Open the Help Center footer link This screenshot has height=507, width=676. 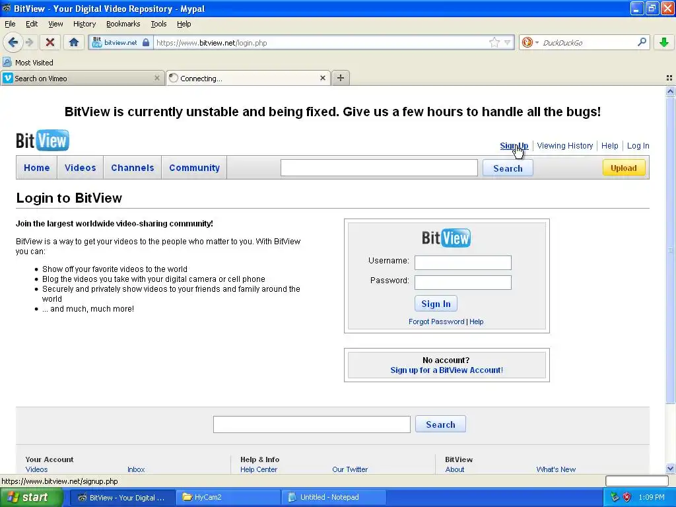point(259,469)
